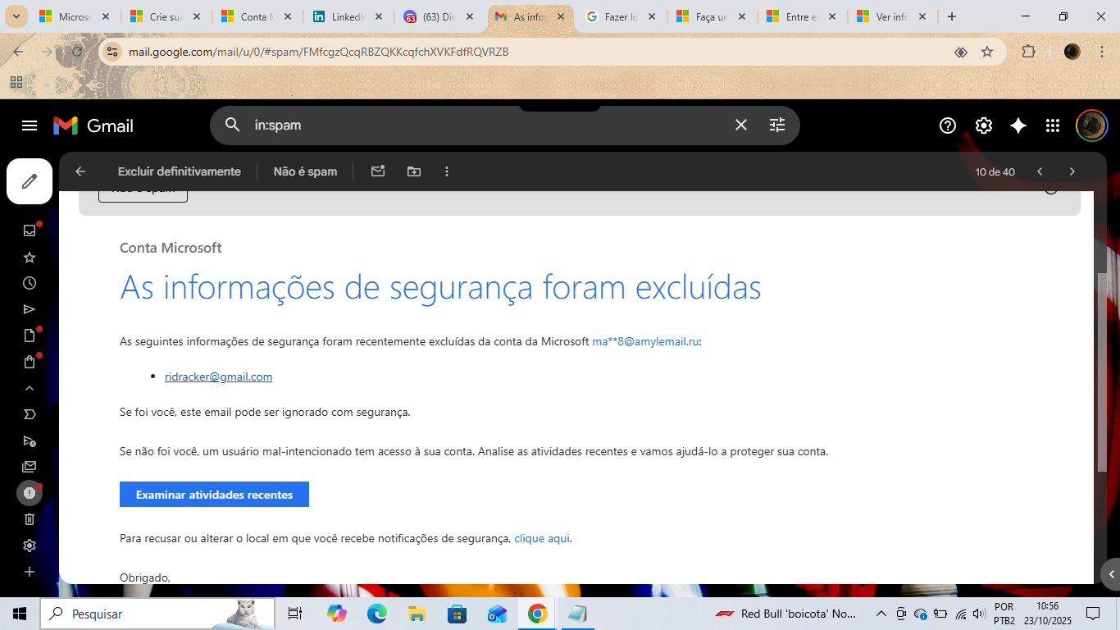
Task: Open the Chrome extensions puzzle icon
Action: tap(1029, 52)
